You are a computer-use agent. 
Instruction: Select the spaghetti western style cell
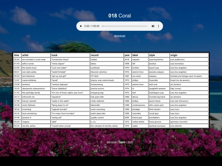pyautogui.click(x=159, y=89)
